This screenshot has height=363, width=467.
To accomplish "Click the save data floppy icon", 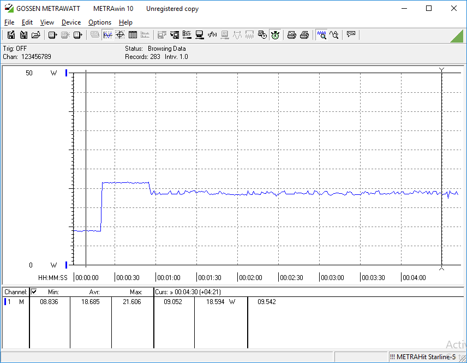I will tap(11, 35).
